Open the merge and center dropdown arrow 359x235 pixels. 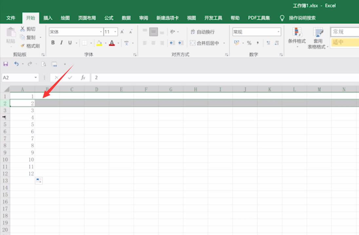224,43
